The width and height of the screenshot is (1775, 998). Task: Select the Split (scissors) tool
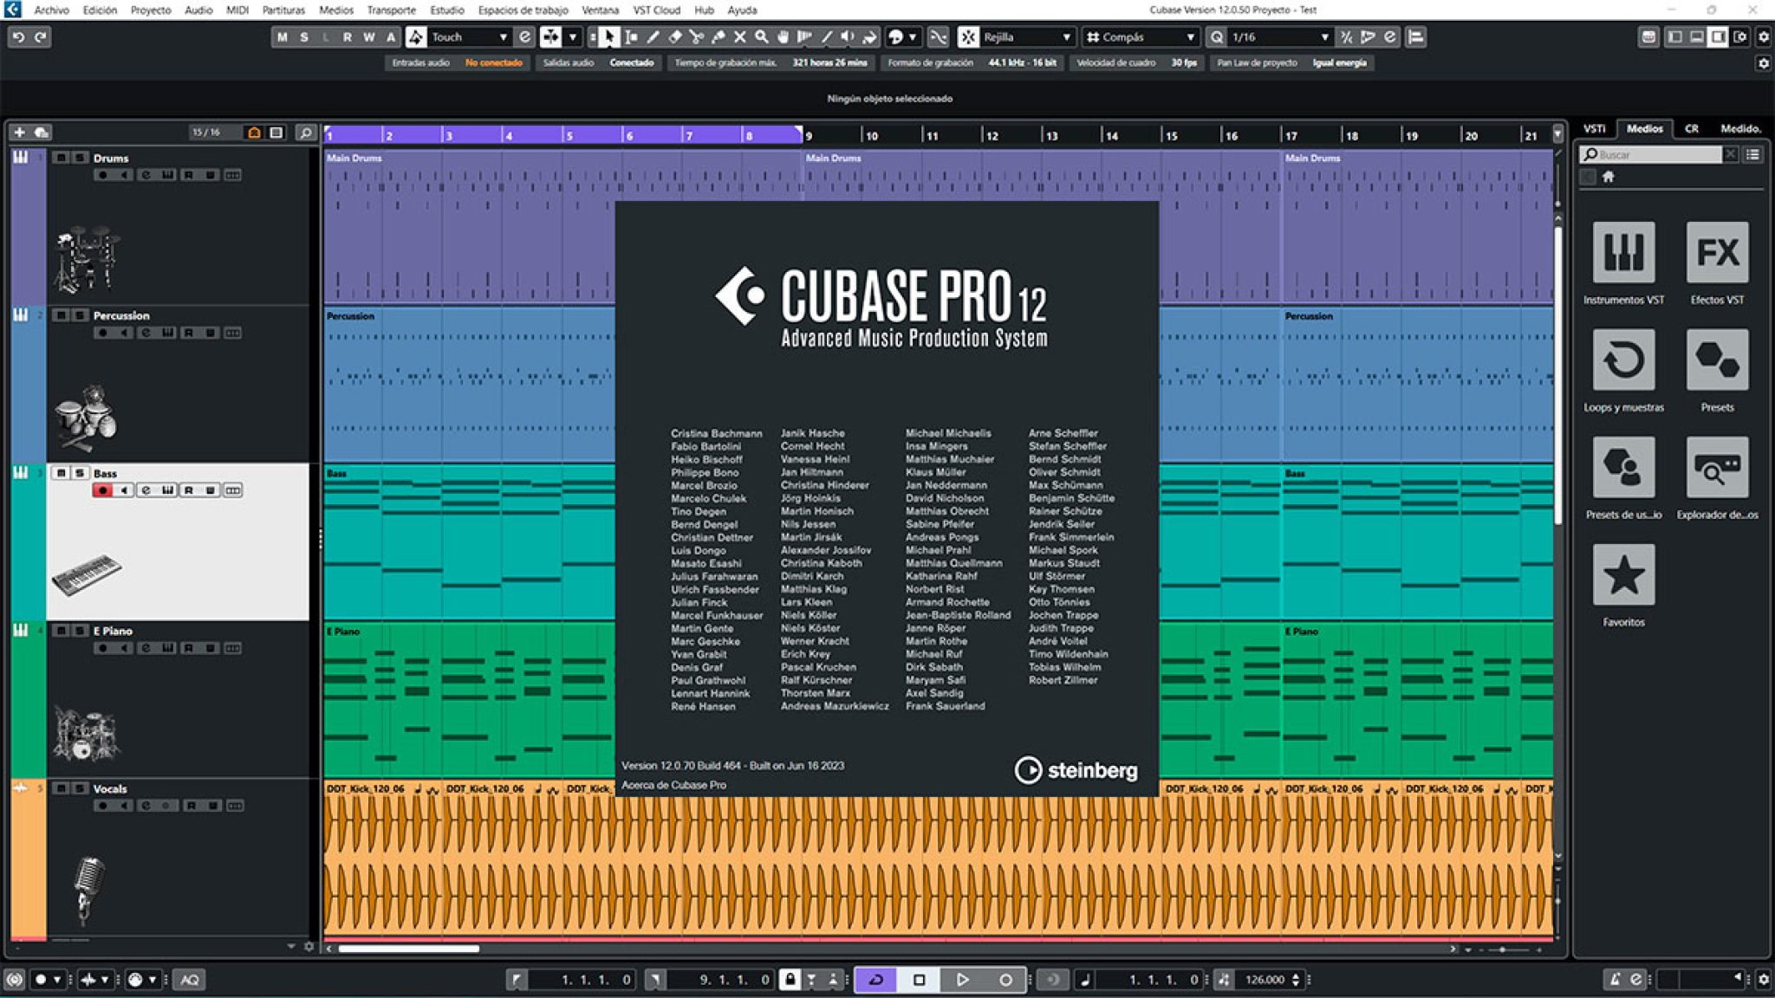point(696,36)
